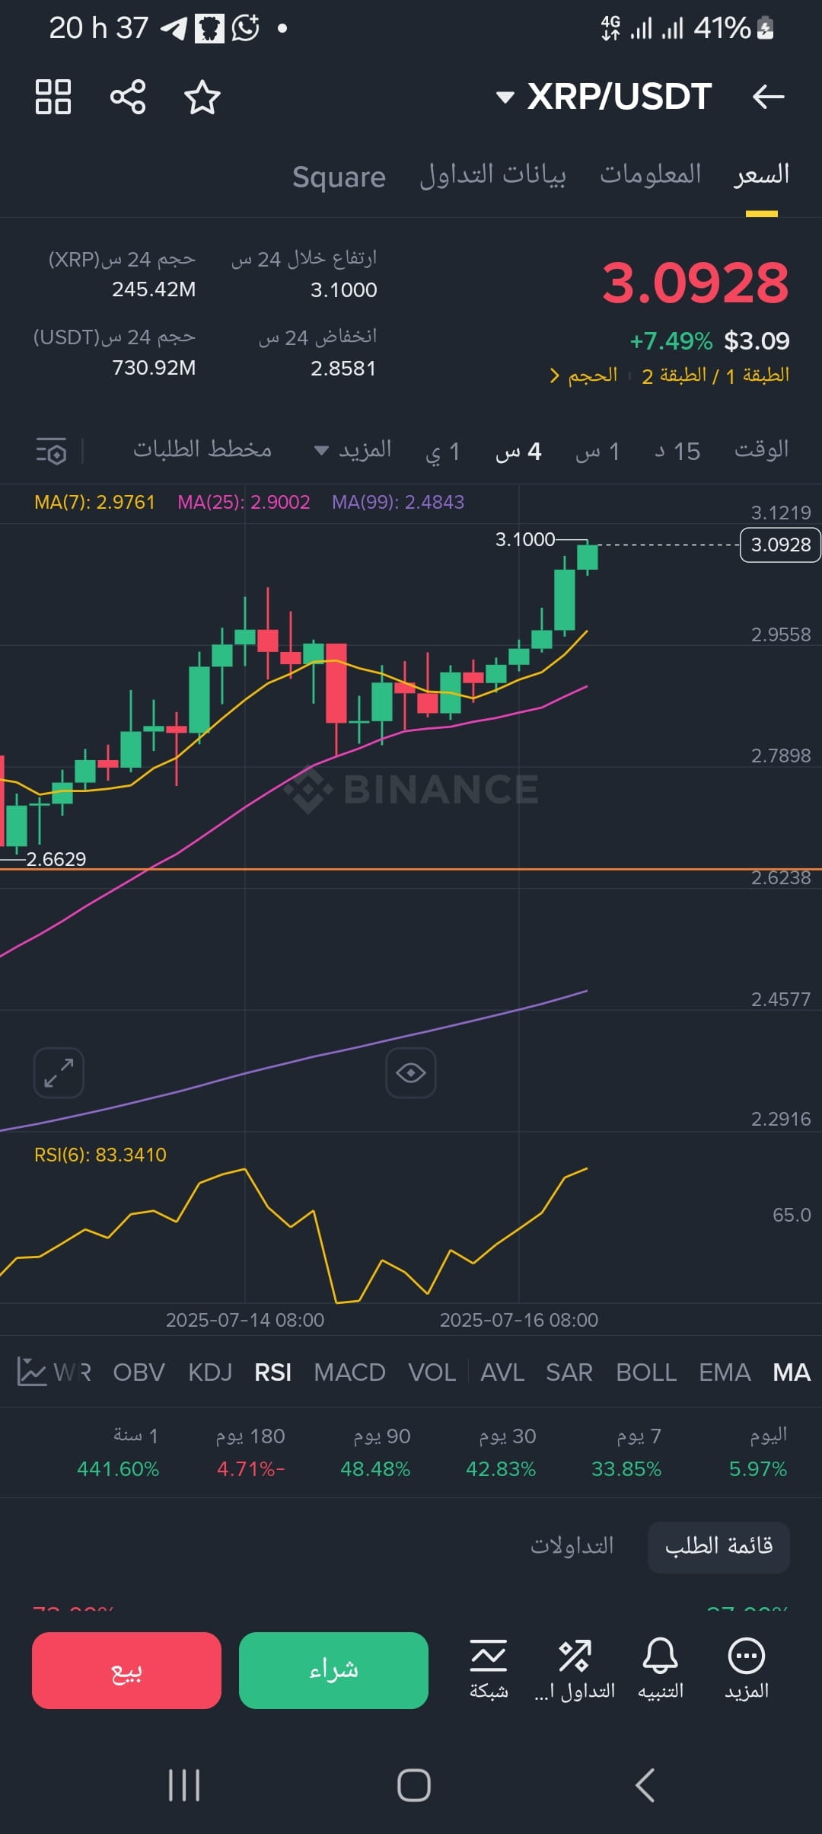Tap the large 3.0928 price
Screen dimensions: 822x1834
point(696,283)
